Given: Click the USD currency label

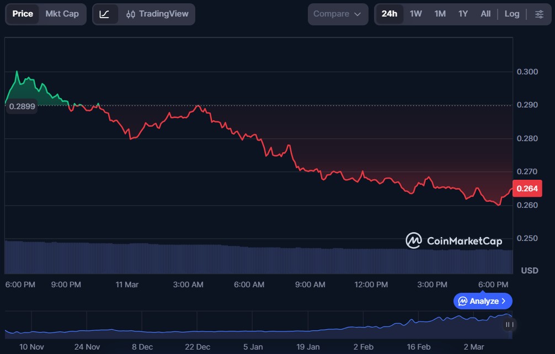Looking at the screenshot, I should pyautogui.click(x=530, y=271).
